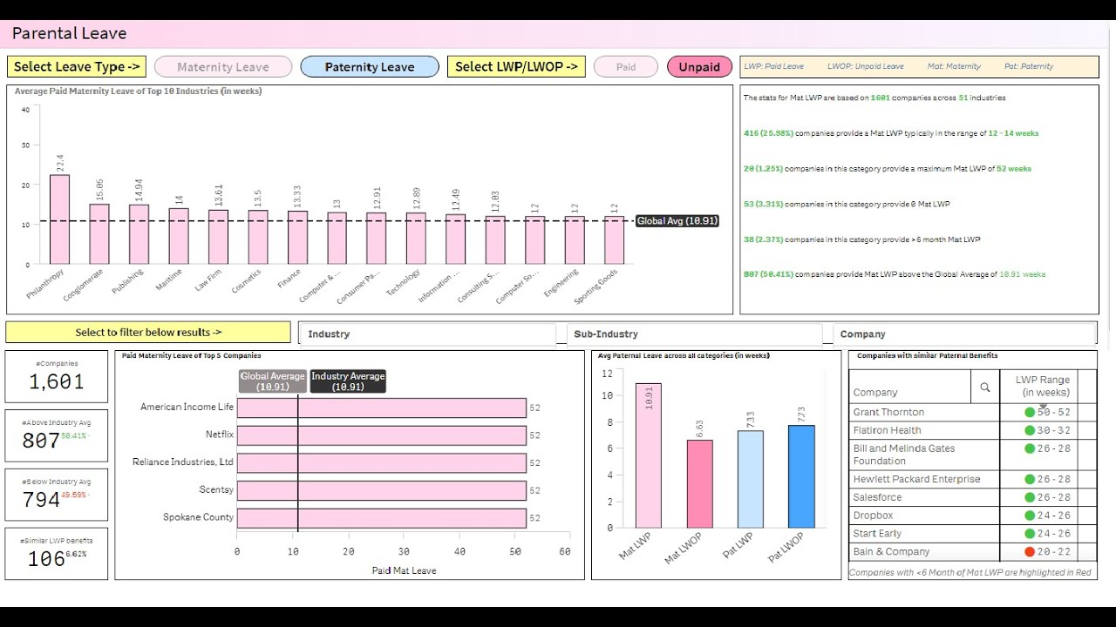This screenshot has height=627, width=1116.
Task: Click the Engineering bar in industries chart
Action: click(575, 240)
